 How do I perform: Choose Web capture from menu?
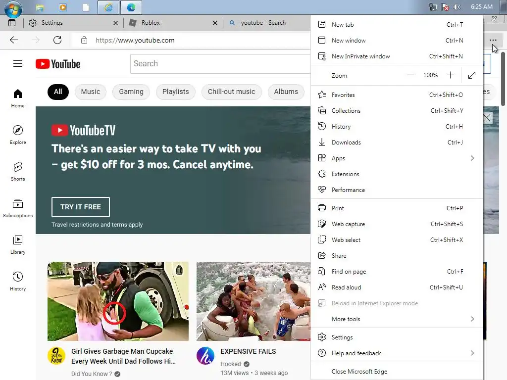coord(397,224)
